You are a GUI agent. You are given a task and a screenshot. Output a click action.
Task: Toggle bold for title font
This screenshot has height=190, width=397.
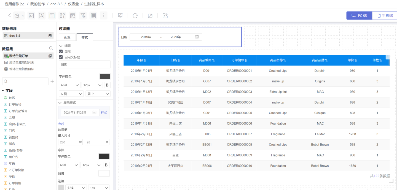coord(107,85)
